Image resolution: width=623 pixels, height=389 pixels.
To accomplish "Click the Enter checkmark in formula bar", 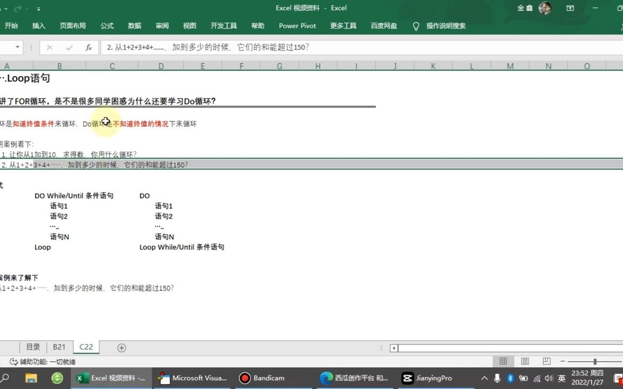I will point(69,48).
